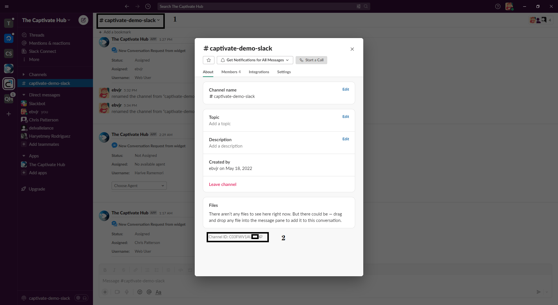Click the Start a Call button
This screenshot has height=305, width=558.
pos(311,60)
